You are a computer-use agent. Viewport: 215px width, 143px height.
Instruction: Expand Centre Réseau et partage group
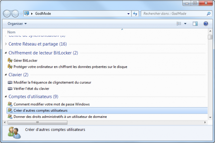6,44
